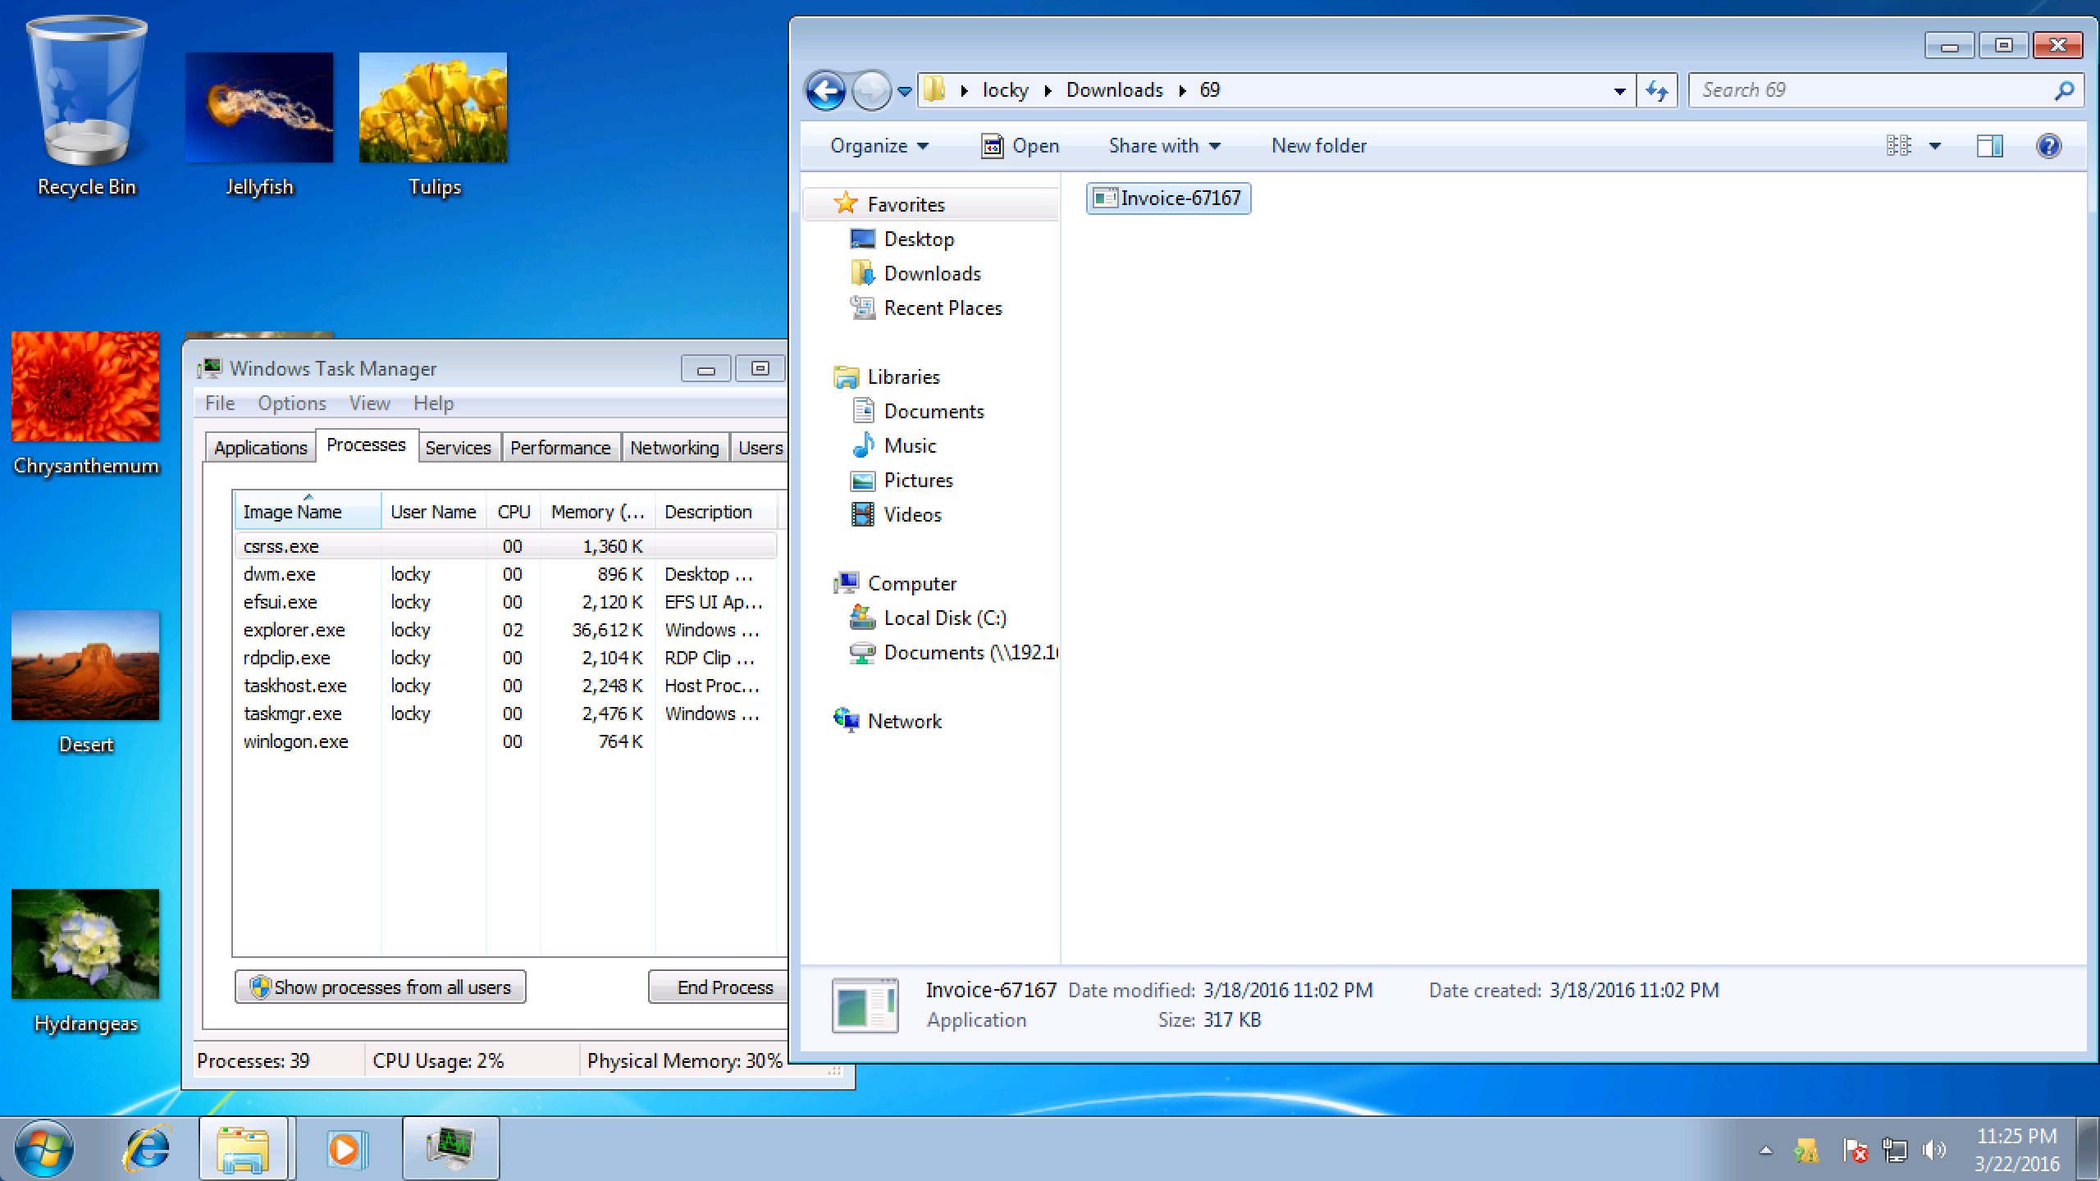2100x1181 pixels.
Task: Sort processes by Image Name column
Action: 308,512
